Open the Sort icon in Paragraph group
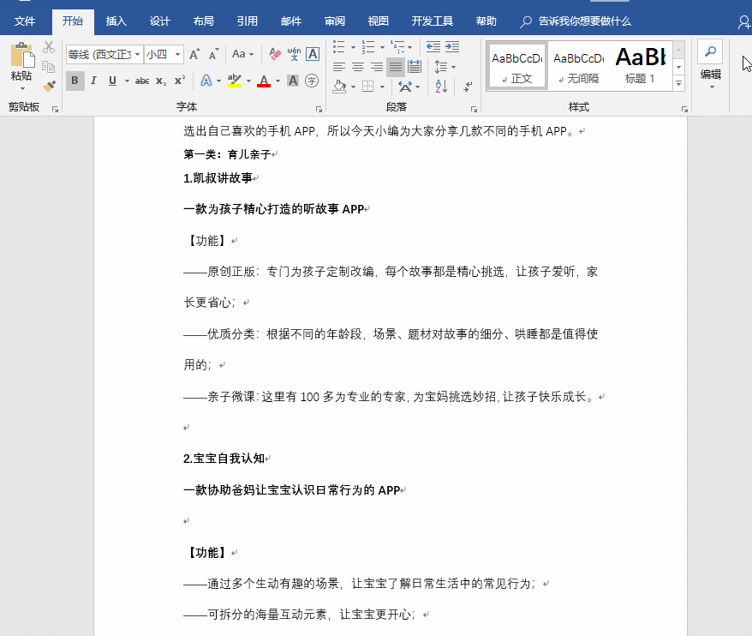 pyautogui.click(x=440, y=86)
